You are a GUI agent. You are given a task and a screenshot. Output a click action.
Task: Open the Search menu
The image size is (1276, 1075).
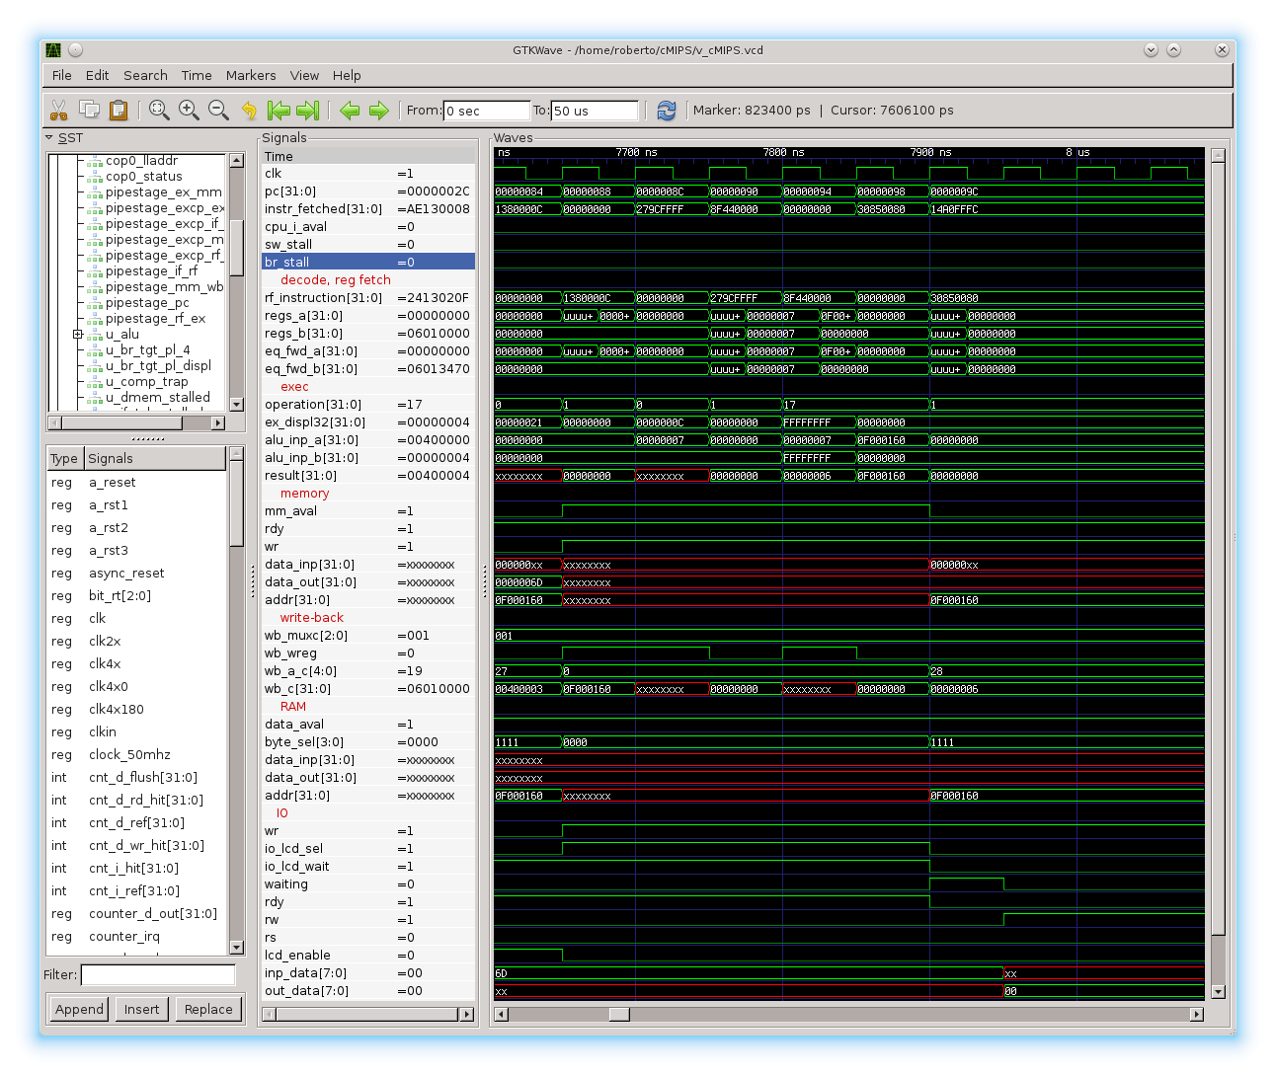145,75
